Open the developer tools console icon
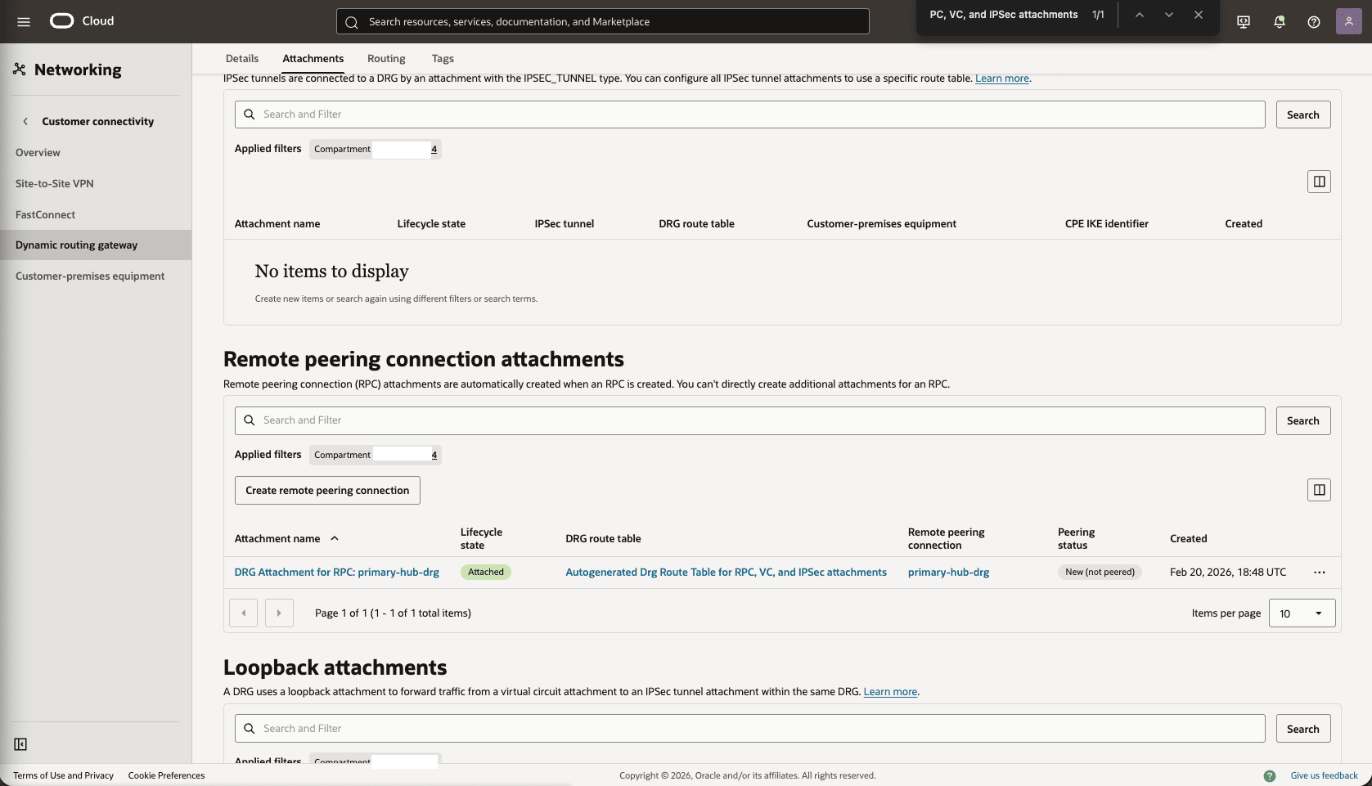1372x786 pixels. (1243, 21)
